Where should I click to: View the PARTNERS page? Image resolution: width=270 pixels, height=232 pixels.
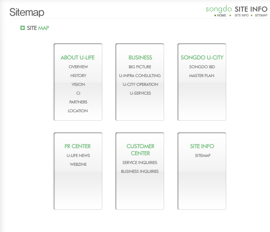click(78, 102)
